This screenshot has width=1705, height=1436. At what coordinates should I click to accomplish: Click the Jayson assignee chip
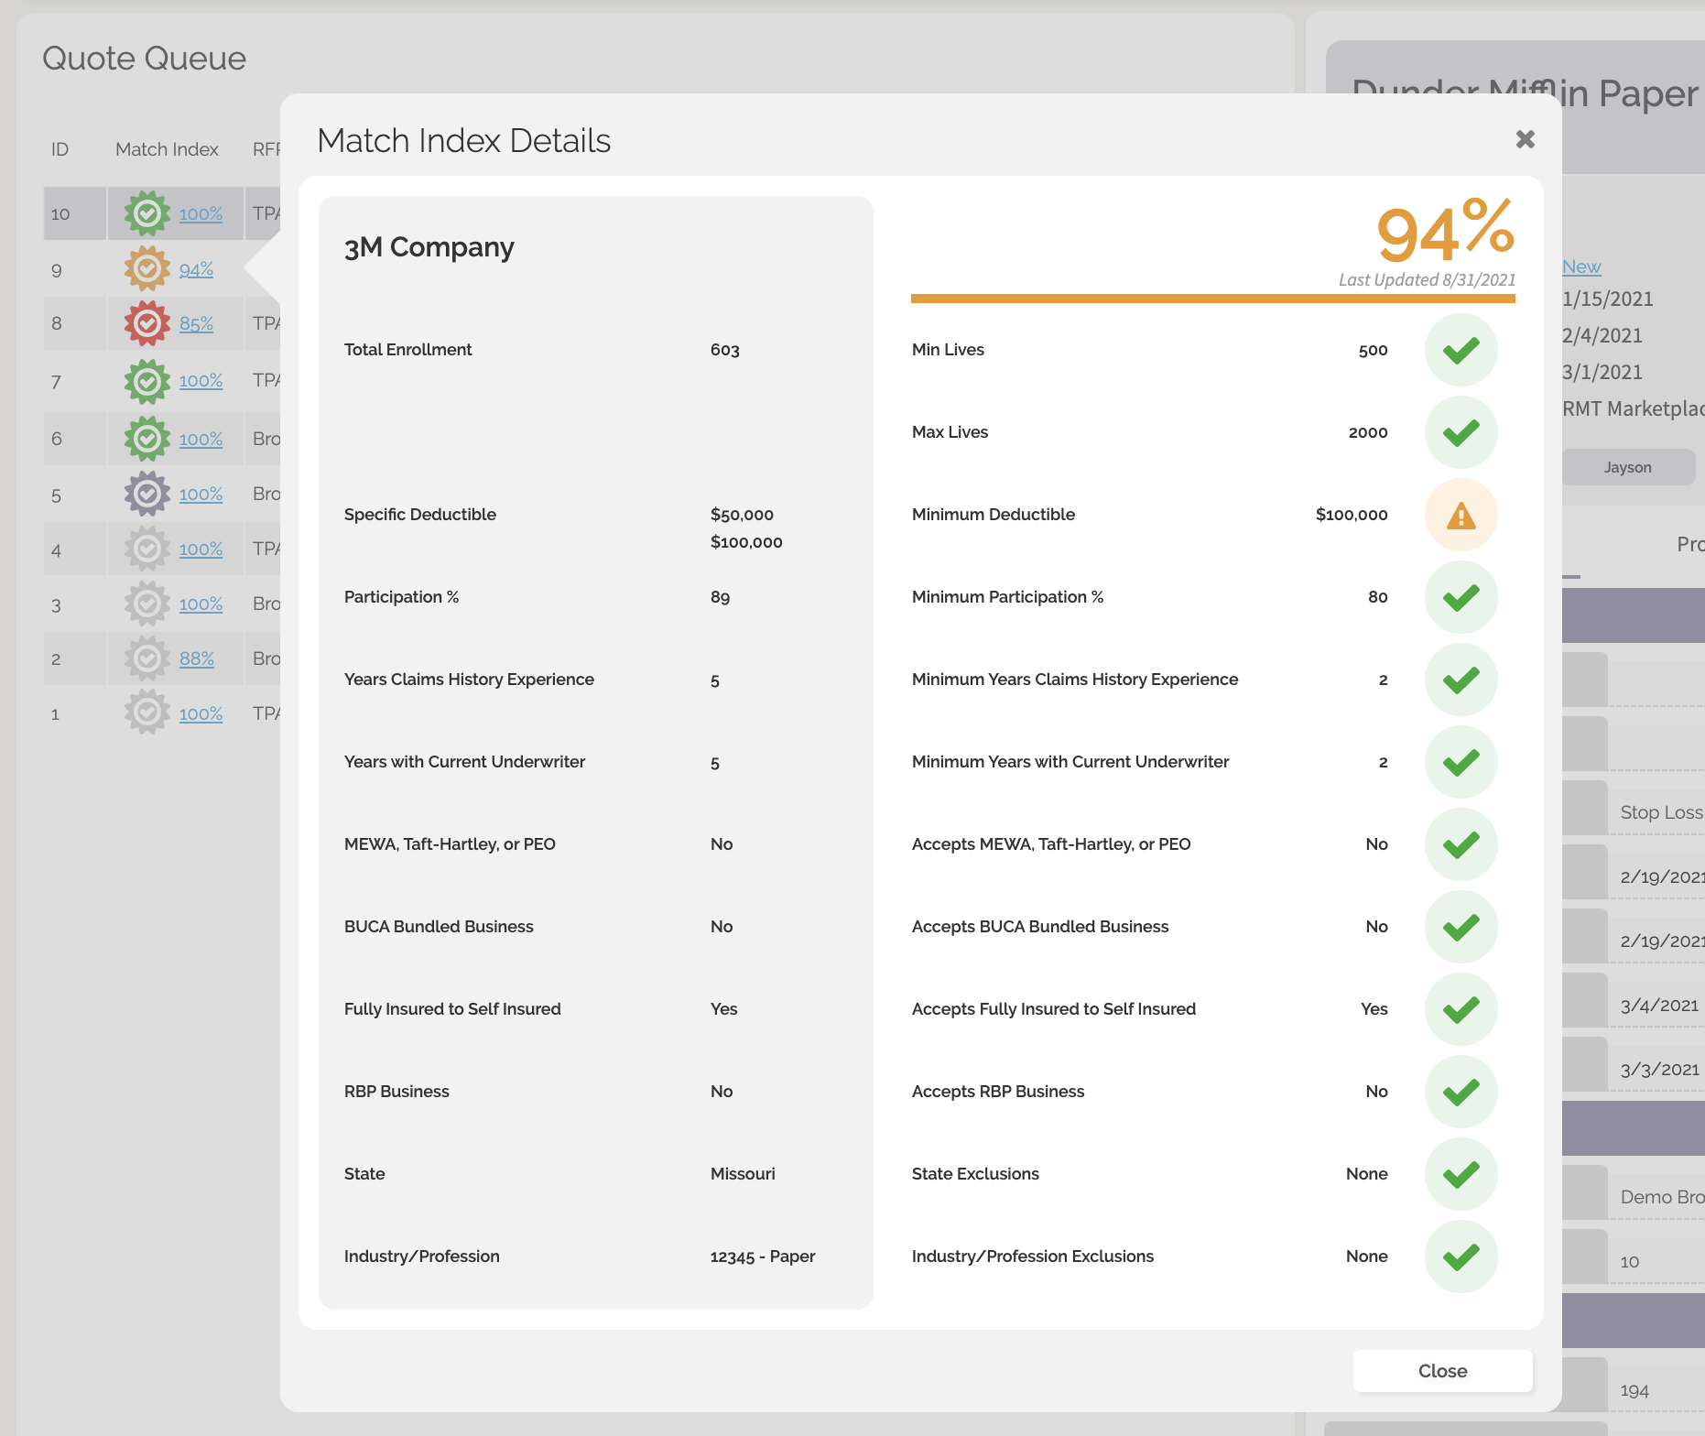pyautogui.click(x=1628, y=467)
